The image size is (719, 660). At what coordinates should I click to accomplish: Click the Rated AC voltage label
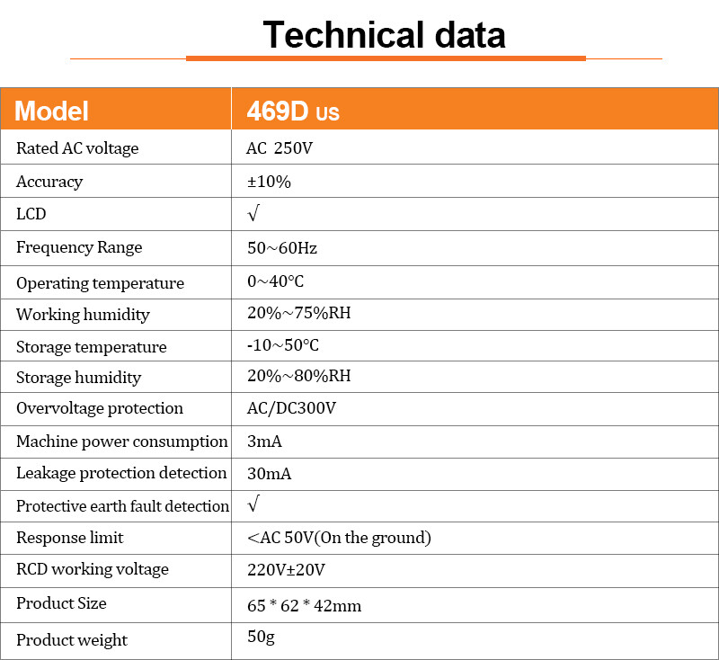click(77, 148)
